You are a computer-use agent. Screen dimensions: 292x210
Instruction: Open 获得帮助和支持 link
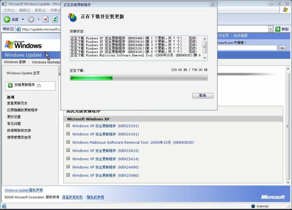click(x=19, y=131)
